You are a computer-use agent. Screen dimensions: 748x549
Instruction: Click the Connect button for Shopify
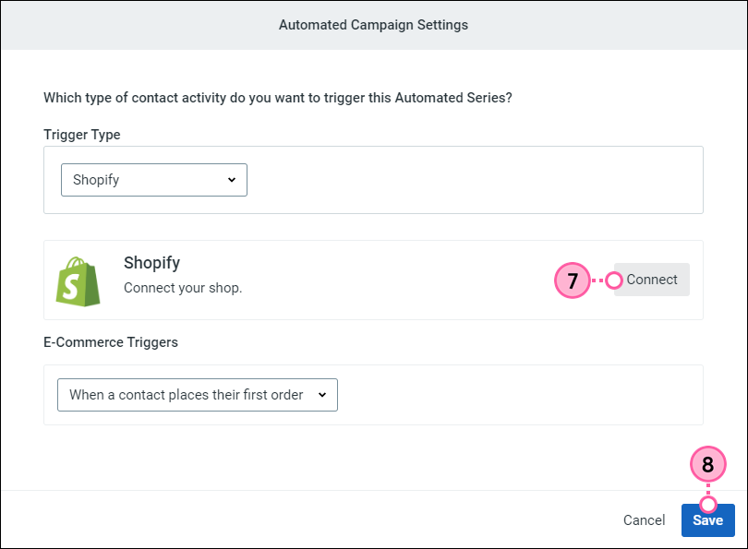point(652,280)
